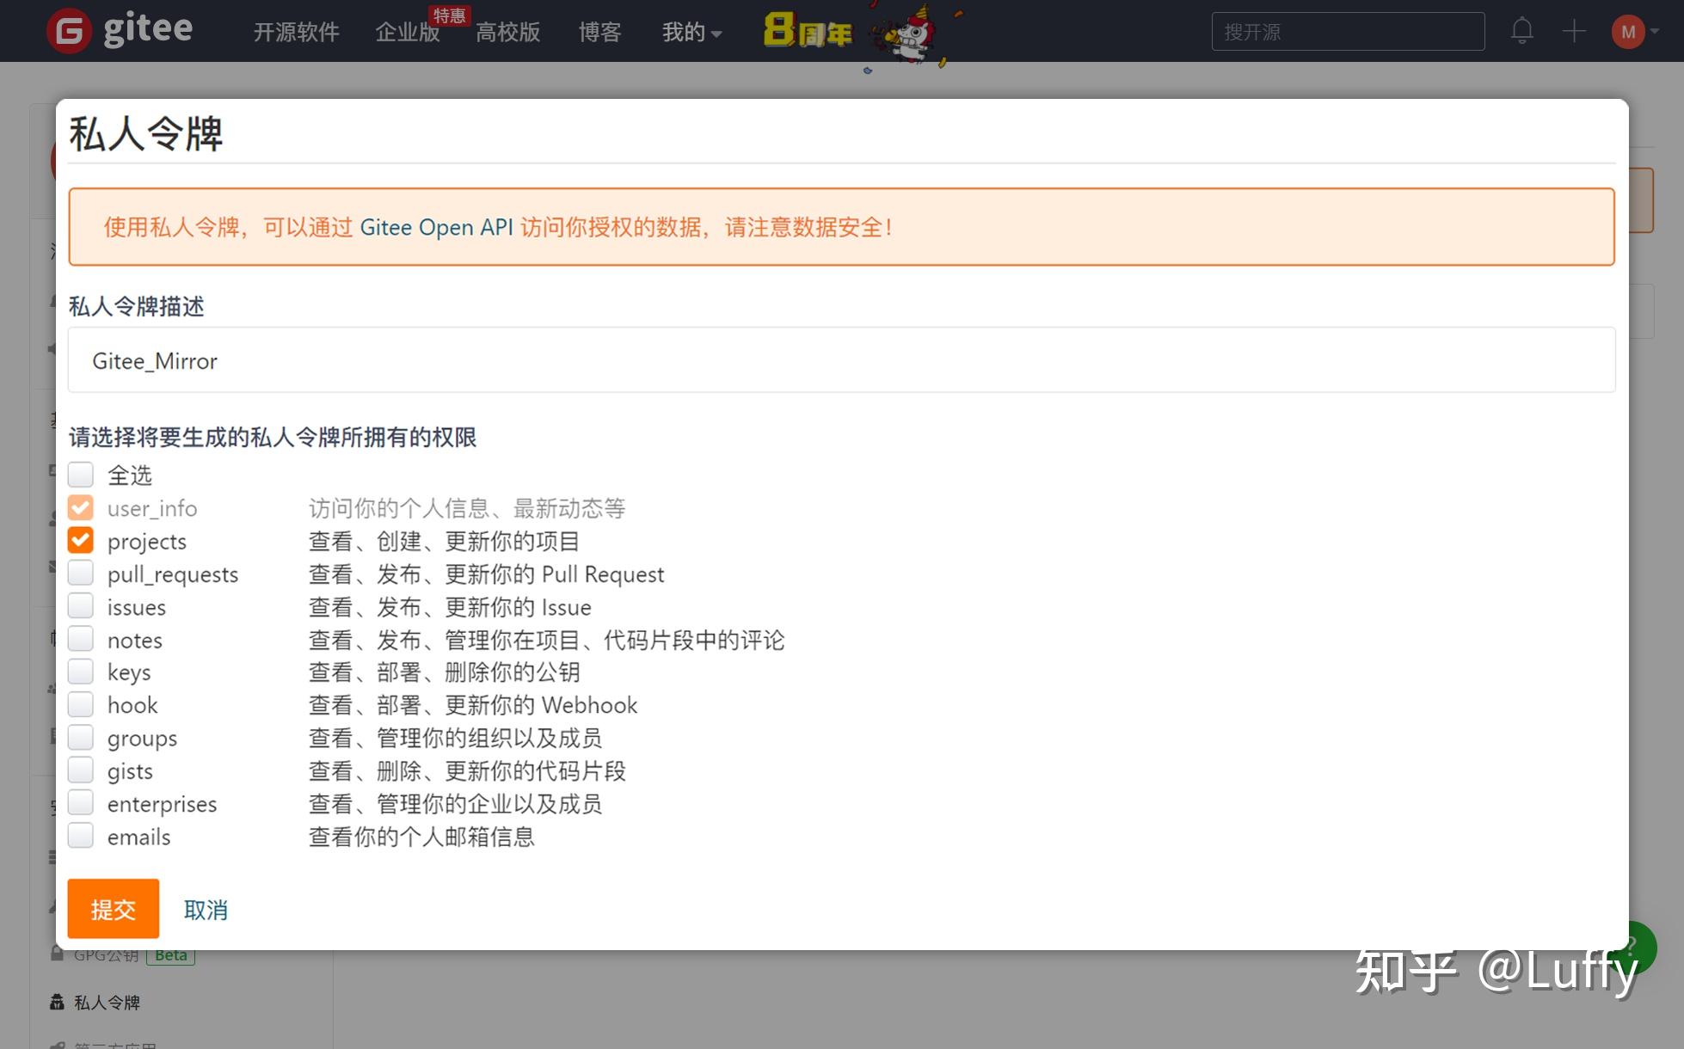Image resolution: width=1684 pixels, height=1049 pixels.
Task: Check the 全选 select-all box
Action: 81,474
